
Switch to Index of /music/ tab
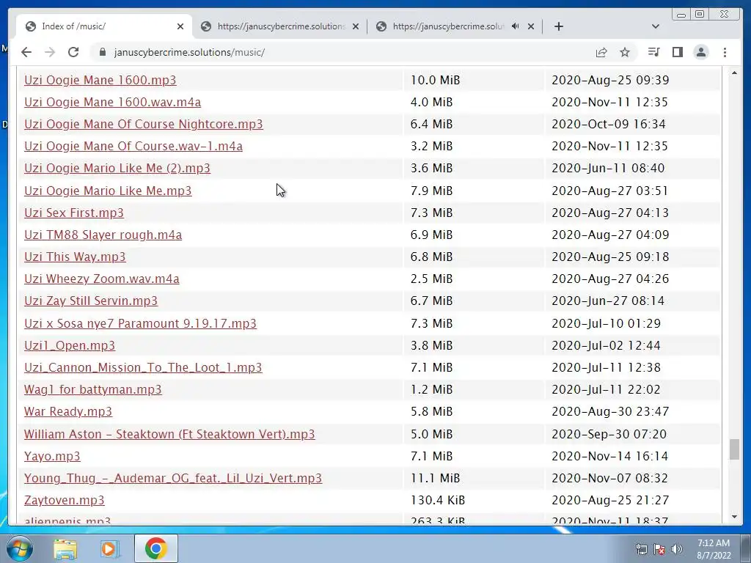(104, 26)
